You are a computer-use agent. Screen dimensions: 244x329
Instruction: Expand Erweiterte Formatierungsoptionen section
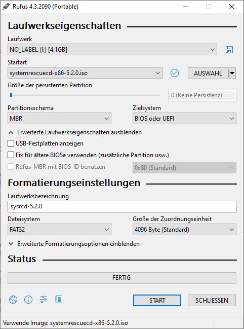[74, 244]
